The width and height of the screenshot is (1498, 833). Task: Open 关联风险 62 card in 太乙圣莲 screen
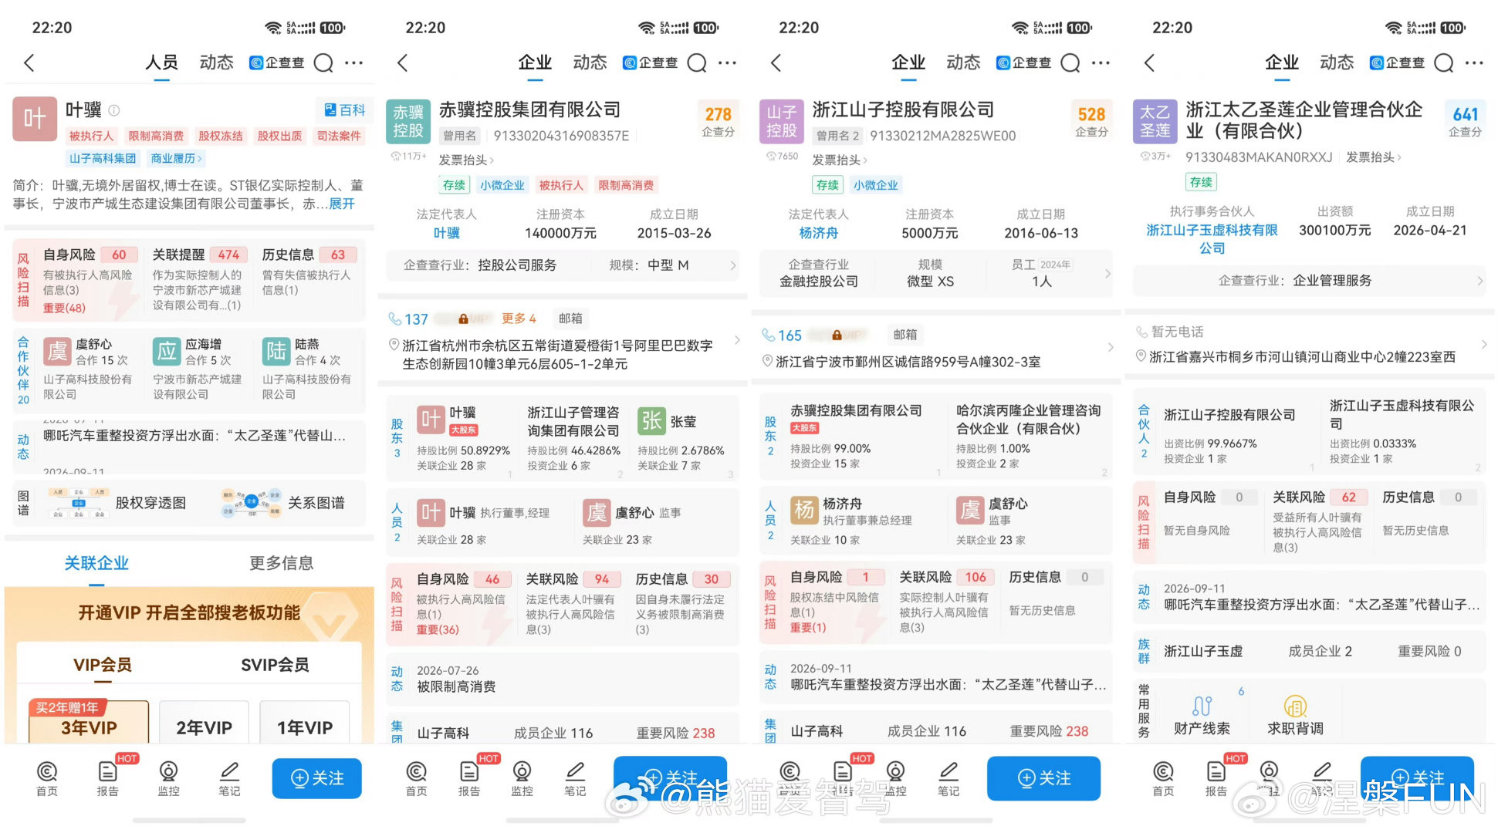[1318, 522]
